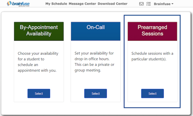This screenshot has width=193, height=116.
Task: Open the envelope messages icon
Action: [x=141, y=4]
